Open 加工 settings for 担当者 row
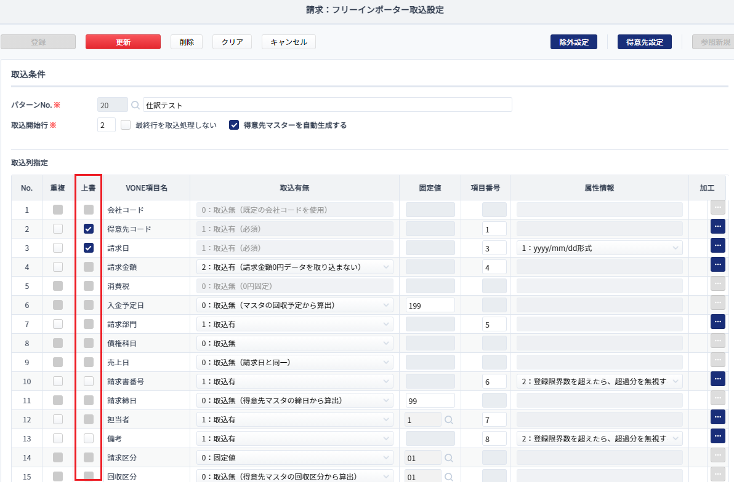The width and height of the screenshot is (734, 482). point(717,417)
